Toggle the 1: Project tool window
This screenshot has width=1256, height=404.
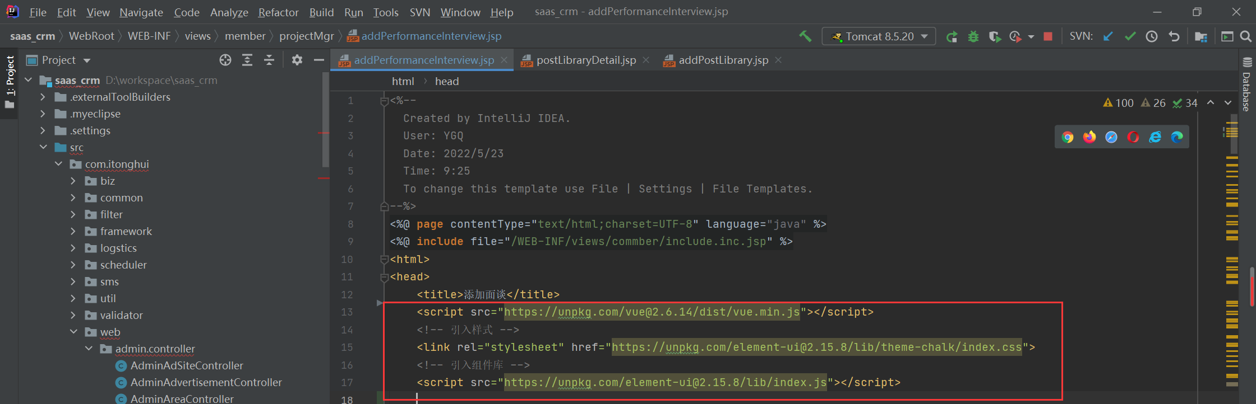tap(10, 82)
